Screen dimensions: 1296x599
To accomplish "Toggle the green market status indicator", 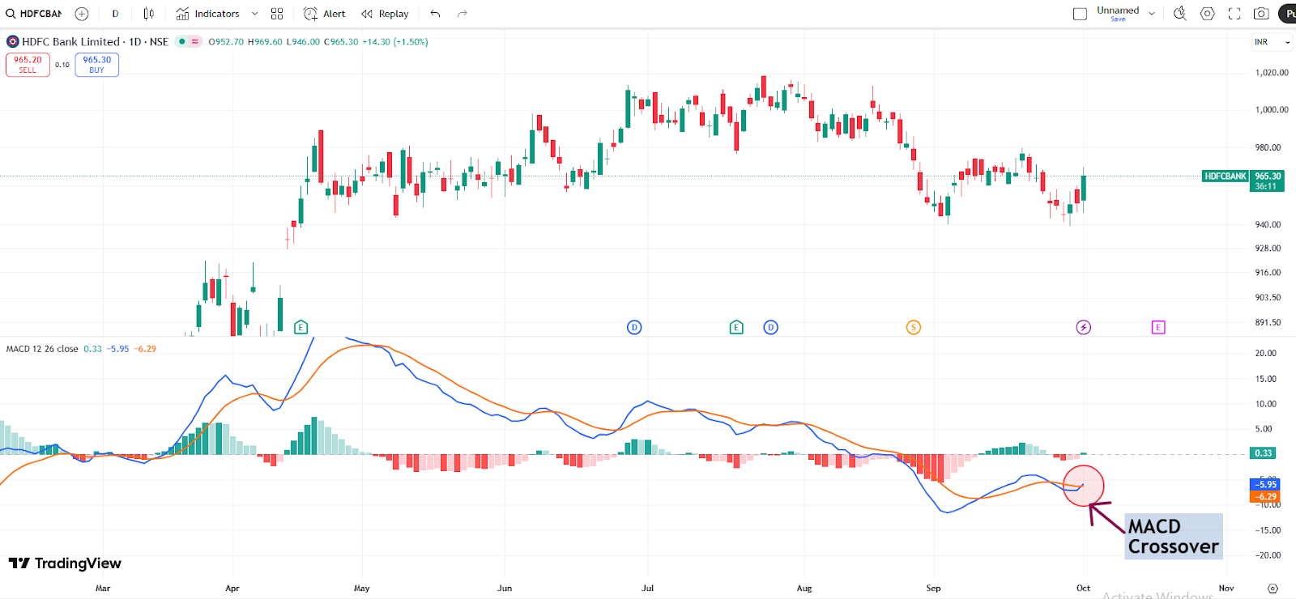I will point(182,42).
